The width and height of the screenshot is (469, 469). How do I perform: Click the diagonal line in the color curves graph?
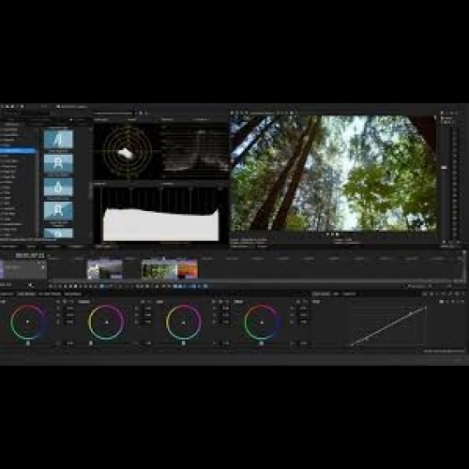(388, 326)
